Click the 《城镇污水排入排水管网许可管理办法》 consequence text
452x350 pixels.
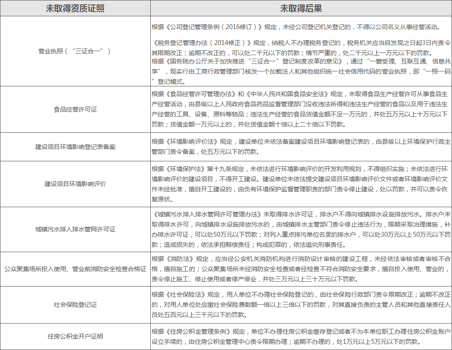coord(301,229)
